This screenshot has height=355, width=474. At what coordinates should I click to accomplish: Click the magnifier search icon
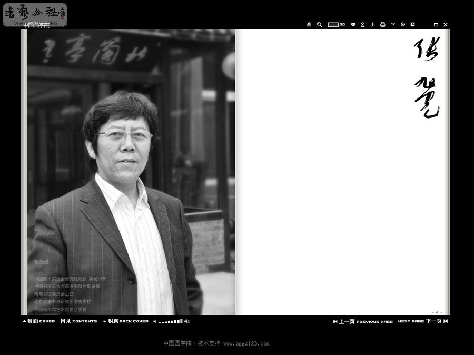point(319,25)
